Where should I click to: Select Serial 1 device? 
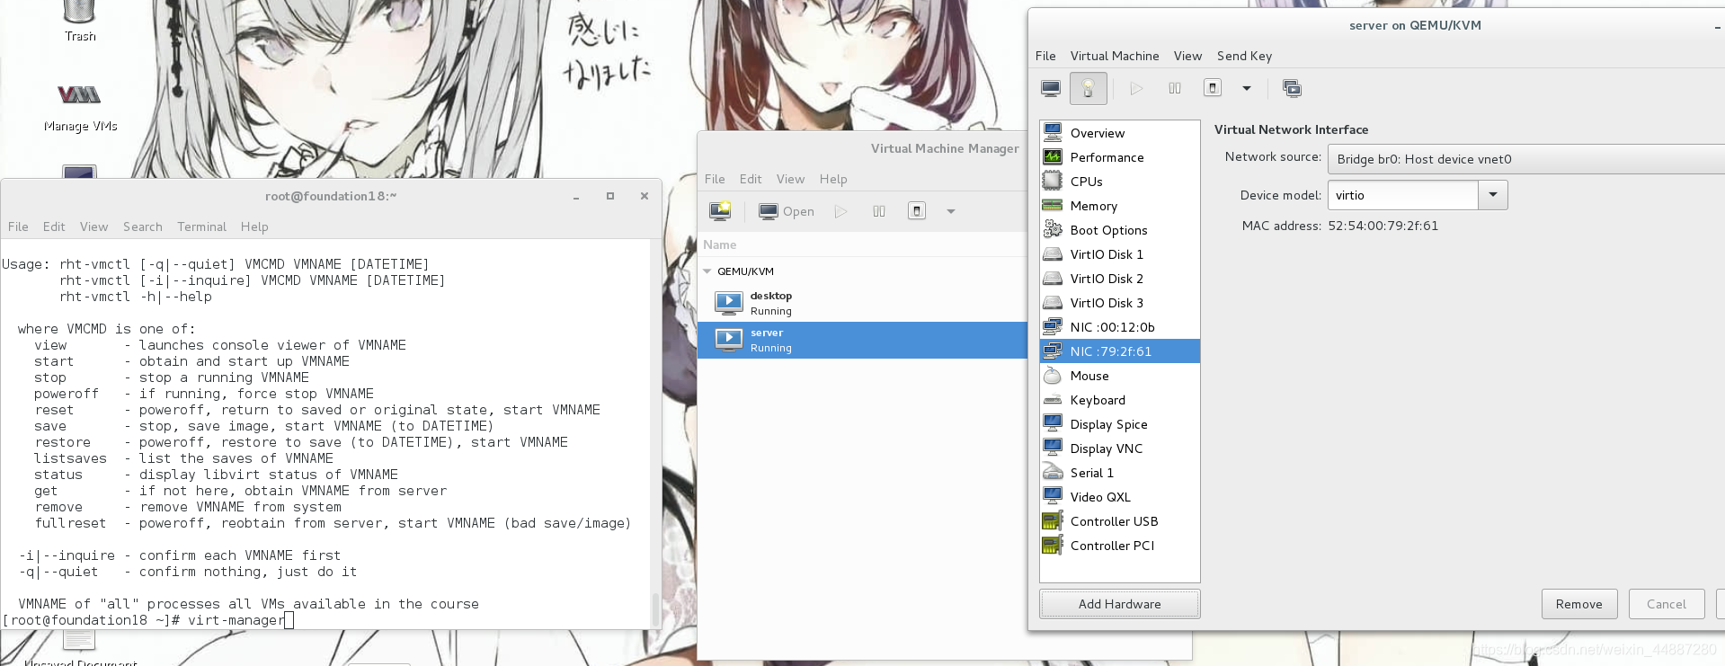(x=1120, y=473)
